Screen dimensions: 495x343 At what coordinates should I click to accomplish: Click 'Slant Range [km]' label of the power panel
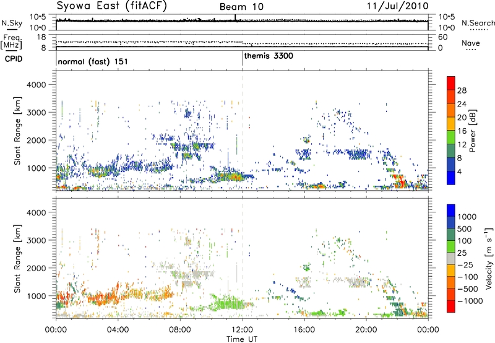tap(17, 131)
